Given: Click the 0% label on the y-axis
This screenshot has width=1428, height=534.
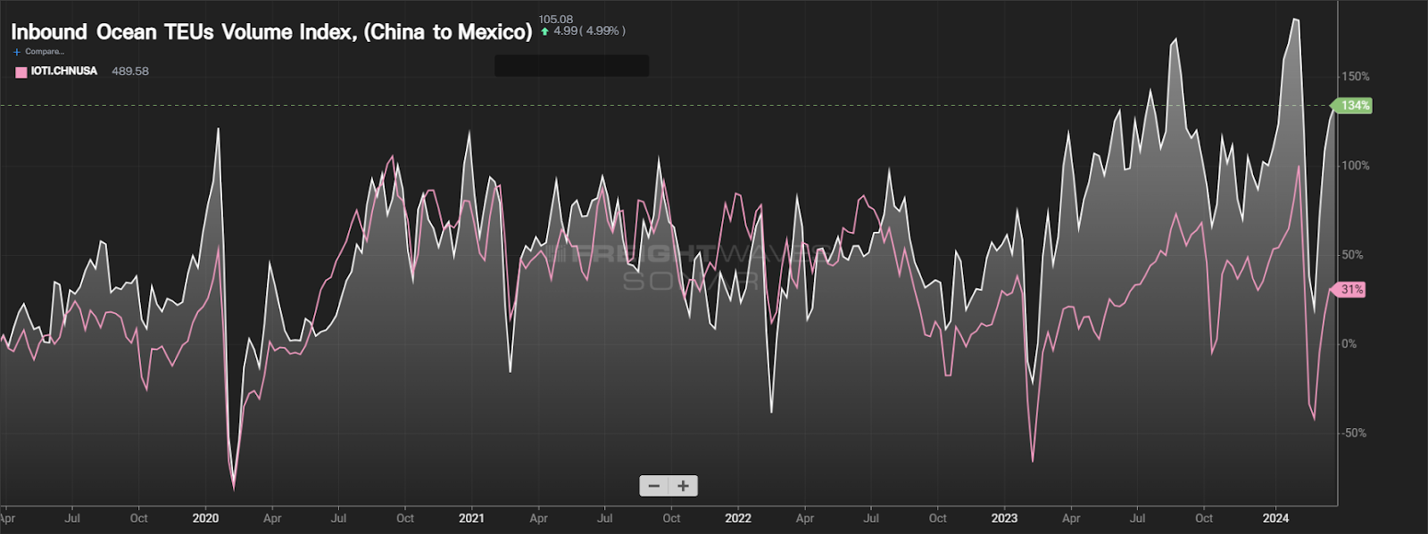Looking at the screenshot, I should 1349,344.
